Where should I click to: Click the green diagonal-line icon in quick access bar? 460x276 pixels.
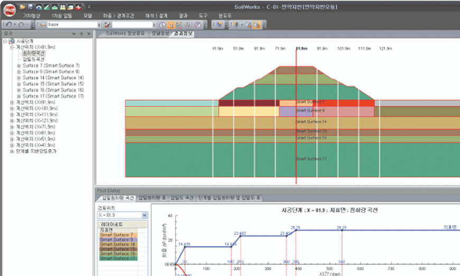click(47, 7)
